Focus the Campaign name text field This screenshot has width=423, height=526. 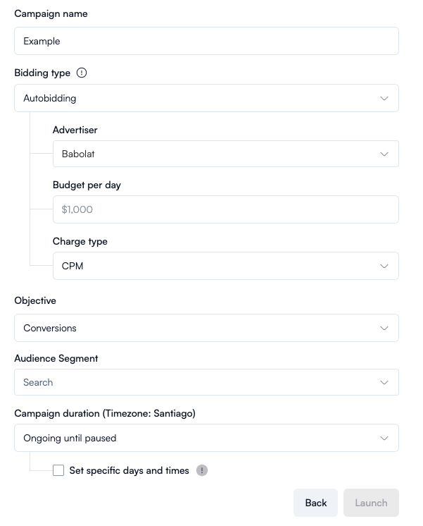point(206,41)
